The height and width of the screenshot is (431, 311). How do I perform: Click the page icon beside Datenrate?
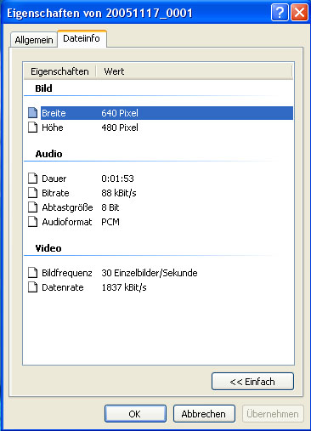(x=32, y=287)
